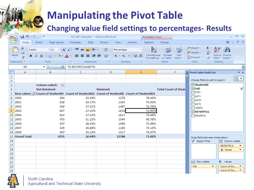Apply Comma Style number format

129,56
